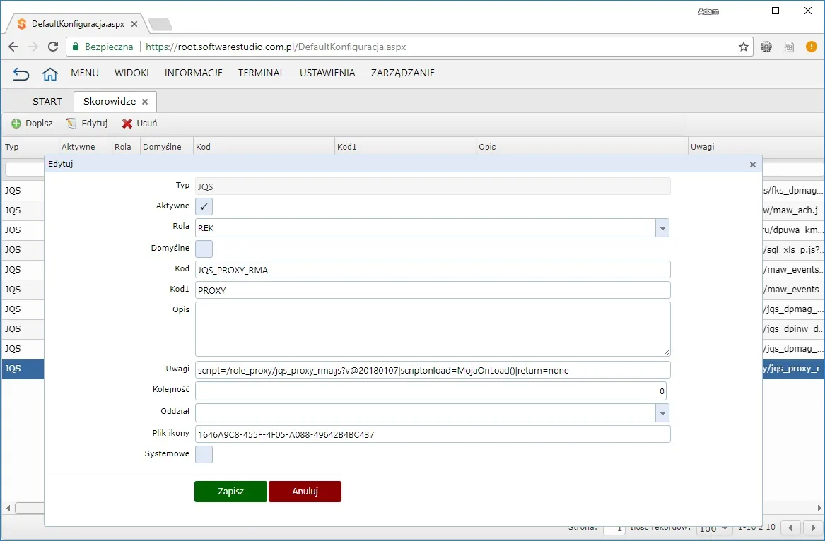Screen dimensions: 825x541
Task: Bookmark this page with the star icon
Action: [x=744, y=47]
